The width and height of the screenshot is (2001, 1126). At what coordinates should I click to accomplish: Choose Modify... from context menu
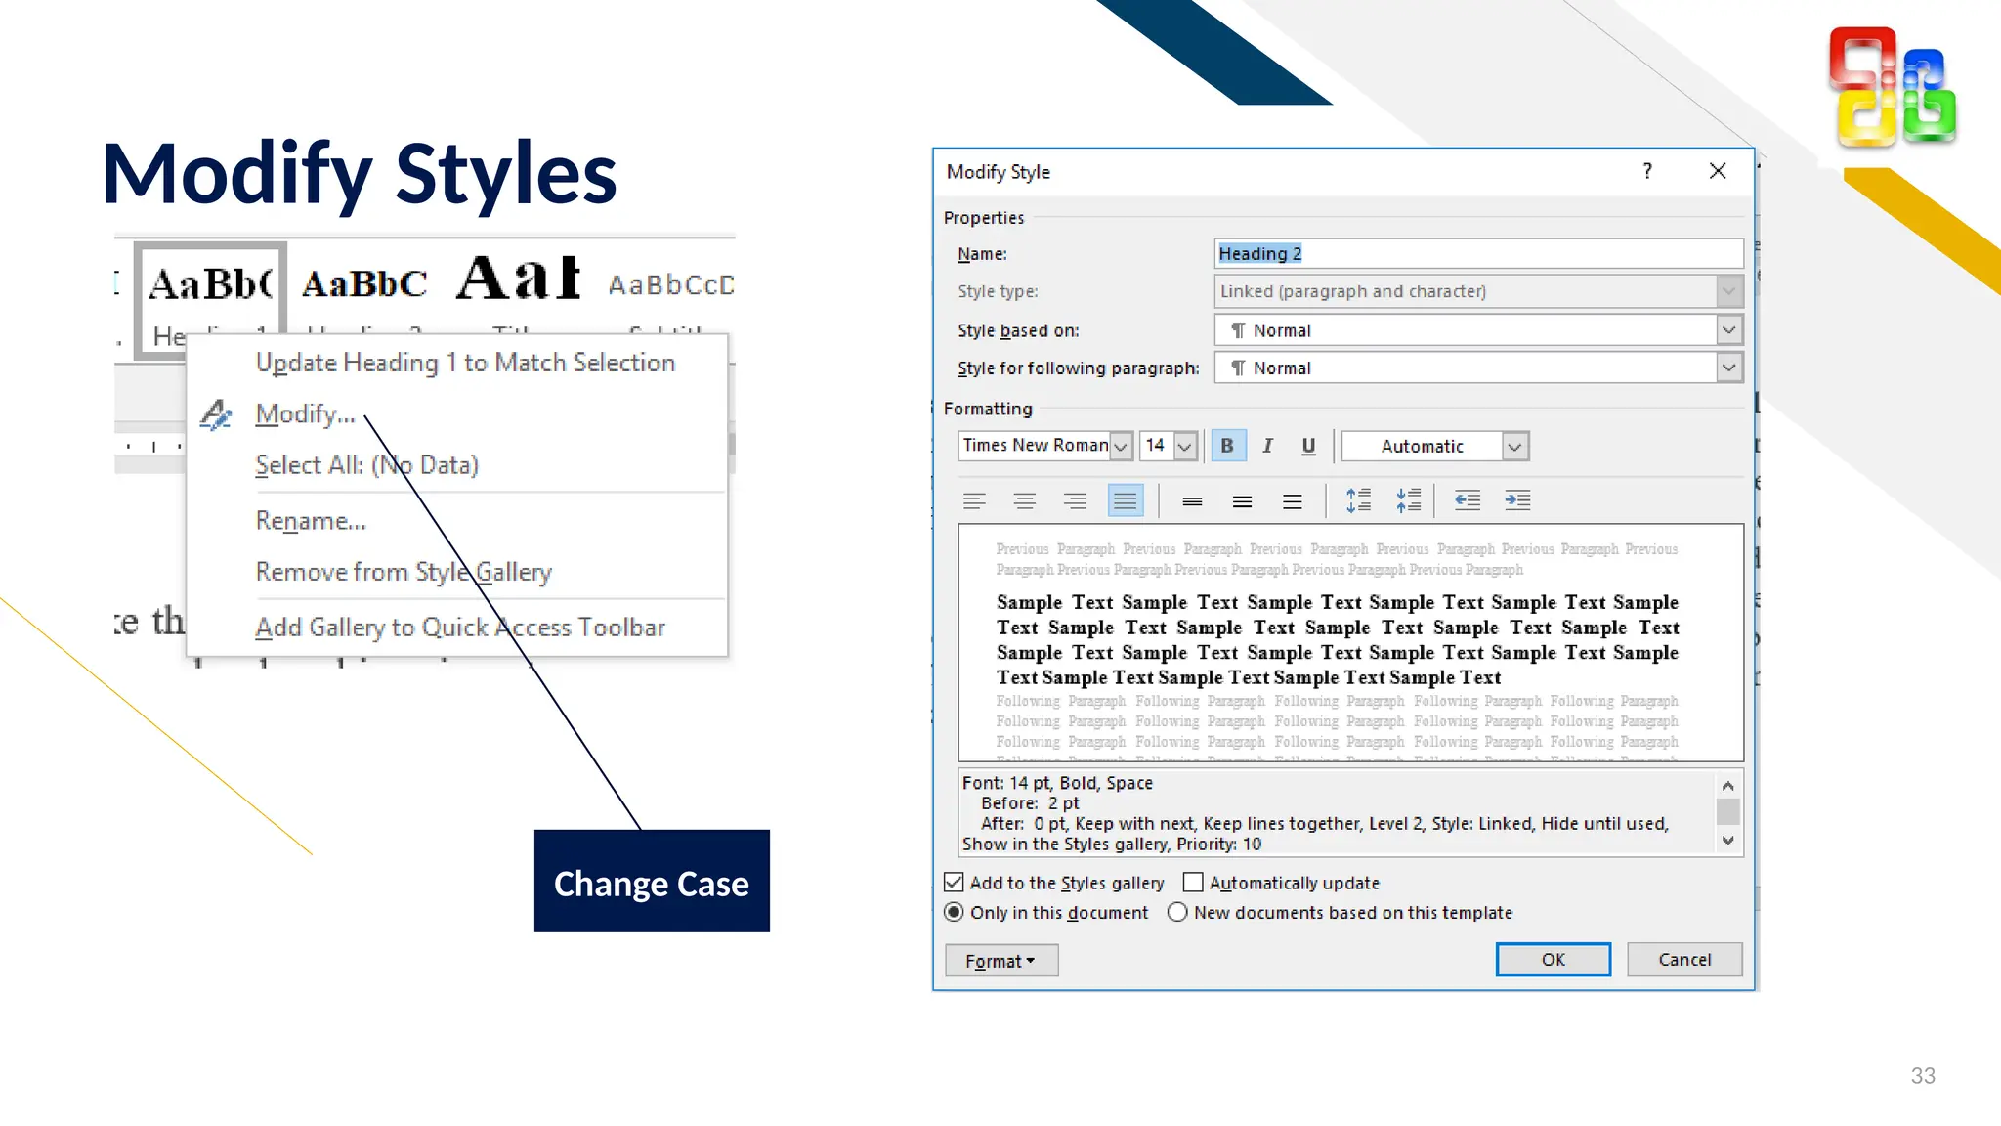pyautogui.click(x=457, y=414)
